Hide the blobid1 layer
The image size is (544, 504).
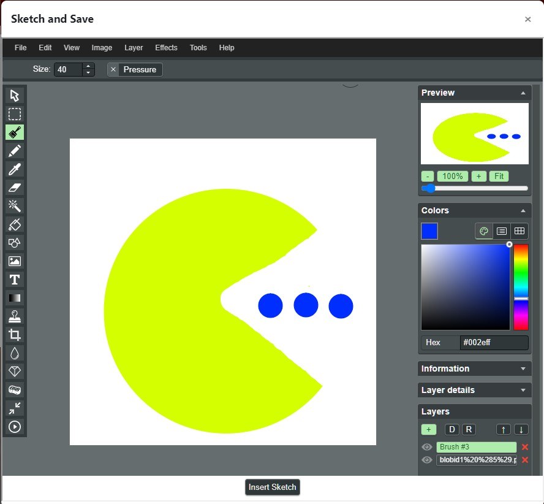coord(427,460)
